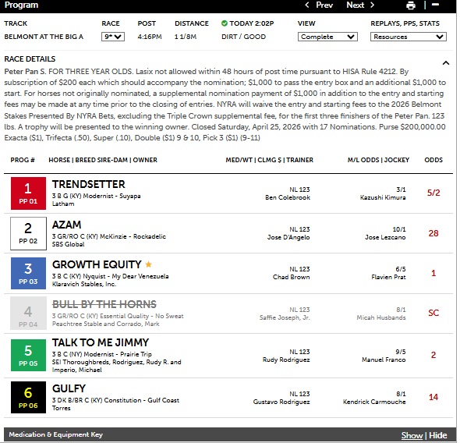Screen dimensions: 460x443
Task: Open the Race number dropdown
Action: pyautogui.click(x=113, y=37)
